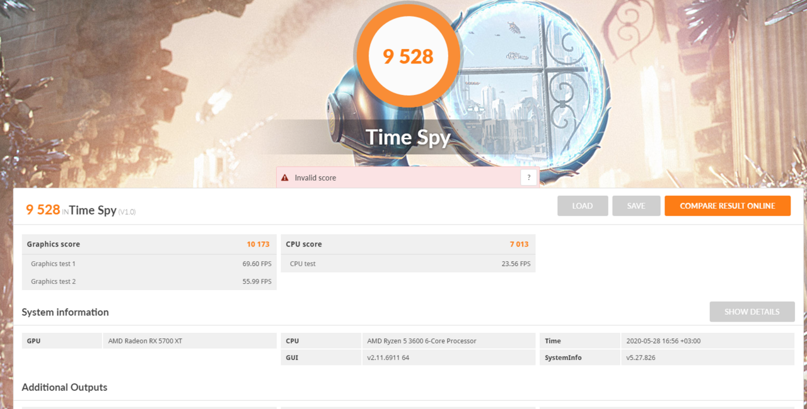The image size is (807, 409).
Task: Select the CPU score value 7 013
Action: click(520, 244)
